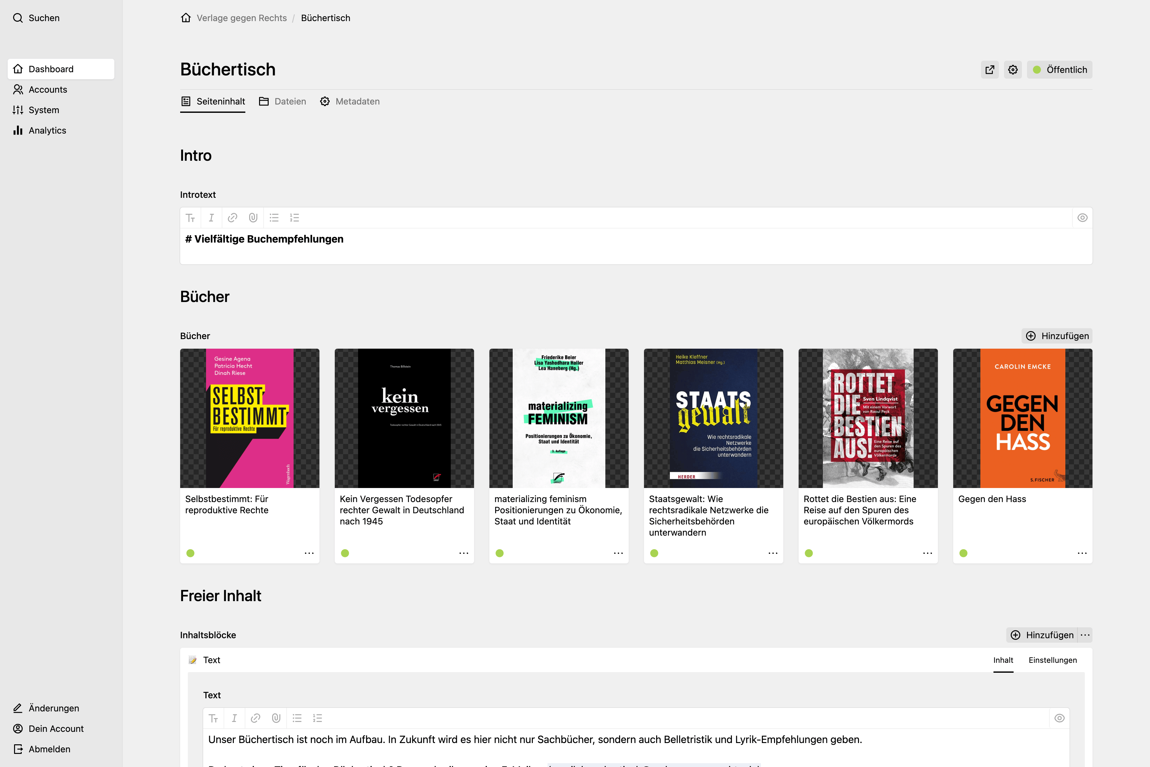Image resolution: width=1150 pixels, height=767 pixels.
Task: Switch to the Dateien tab
Action: tap(283, 101)
